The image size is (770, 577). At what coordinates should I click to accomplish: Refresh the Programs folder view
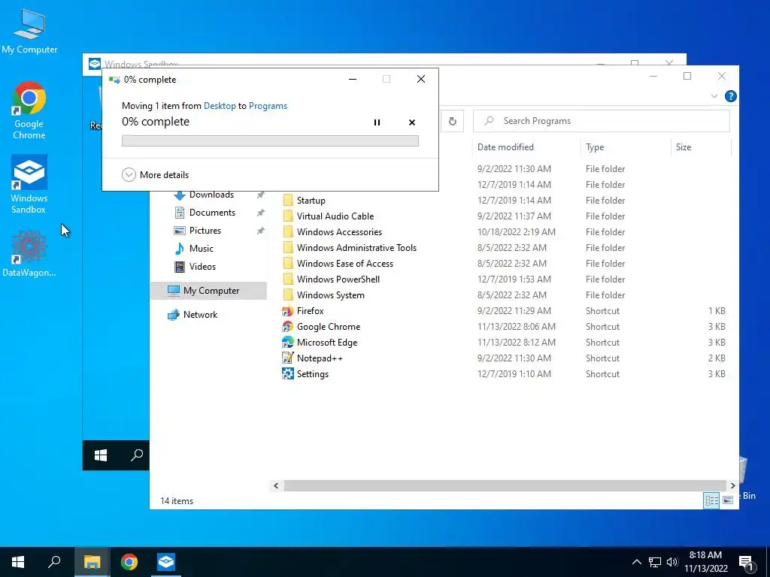[x=452, y=121]
